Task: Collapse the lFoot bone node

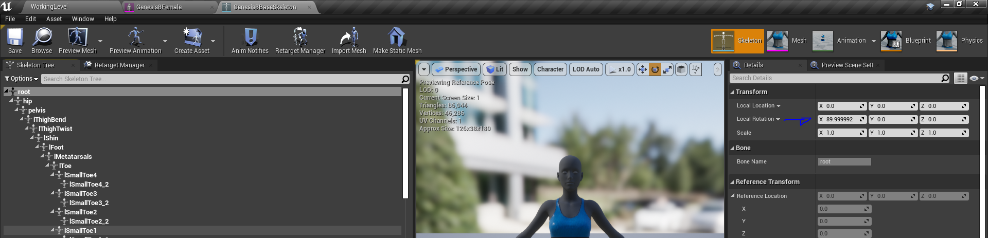Action: coord(37,147)
